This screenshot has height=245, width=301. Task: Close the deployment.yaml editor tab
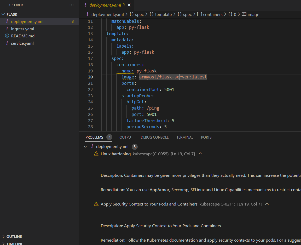click(129, 5)
